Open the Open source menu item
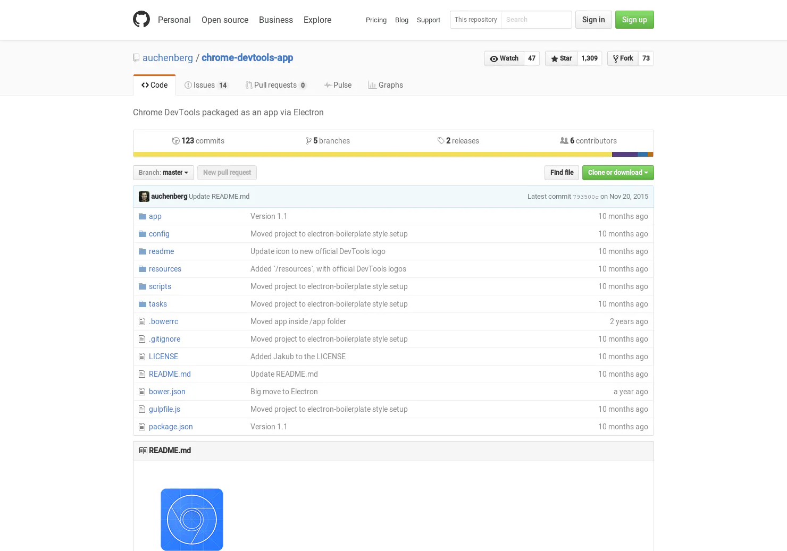This screenshot has height=551, width=787. click(x=225, y=20)
